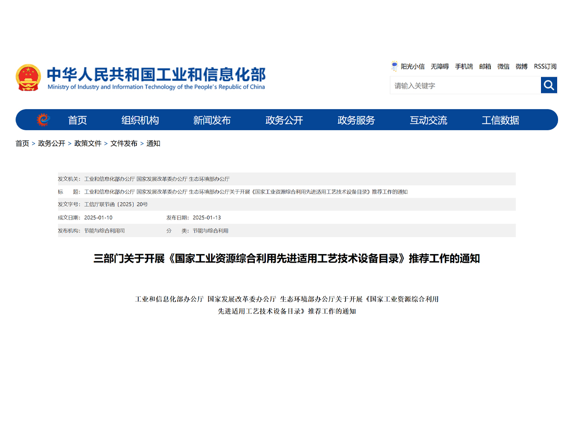Screen dimensions: 588x428
Task: Click the 发文机关 issuing agencies value
Action: (157, 179)
